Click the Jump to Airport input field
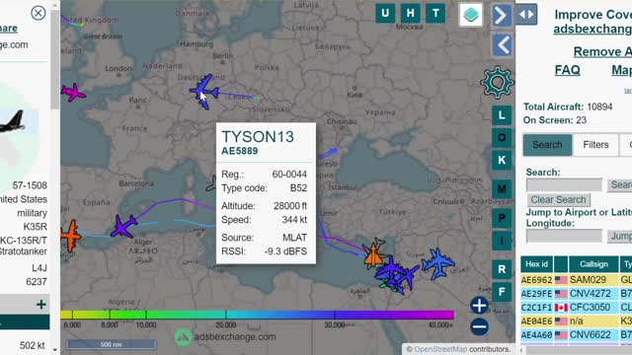 [564, 236]
